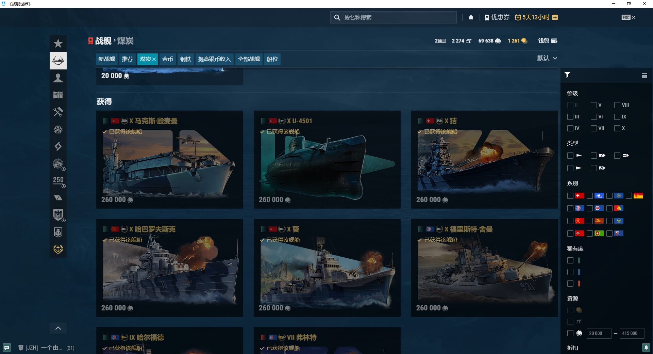Screen dimensions: 653x354
Task: Enable the tier VIII filter checkbox
Action: pos(617,105)
